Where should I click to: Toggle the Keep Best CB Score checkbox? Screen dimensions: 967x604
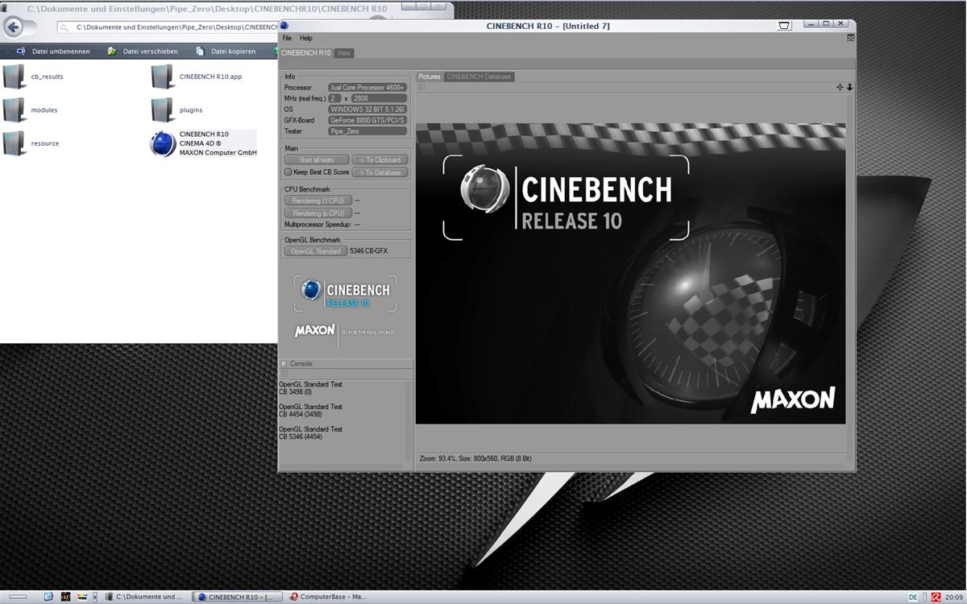tap(288, 172)
